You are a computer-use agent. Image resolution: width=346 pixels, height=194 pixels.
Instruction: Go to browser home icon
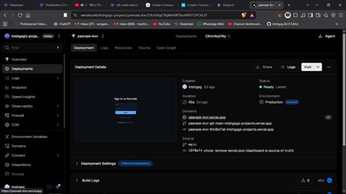coord(28,15)
